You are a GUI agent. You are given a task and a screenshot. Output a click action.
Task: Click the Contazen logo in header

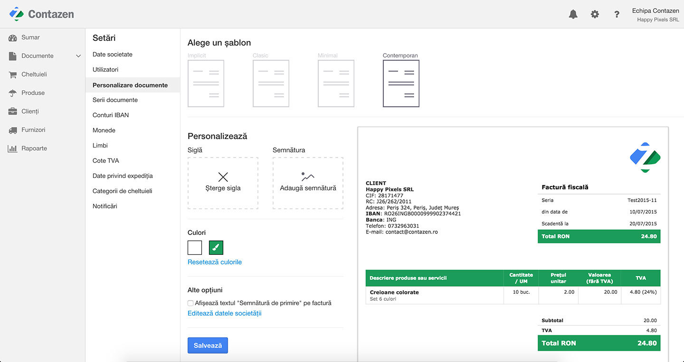[x=42, y=14]
